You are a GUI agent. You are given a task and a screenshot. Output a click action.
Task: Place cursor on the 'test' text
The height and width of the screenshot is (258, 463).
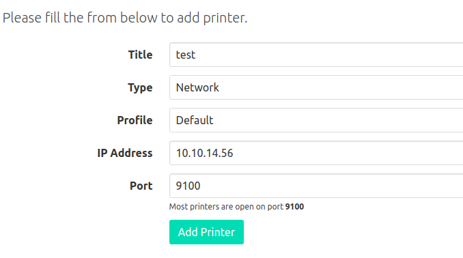(x=186, y=55)
